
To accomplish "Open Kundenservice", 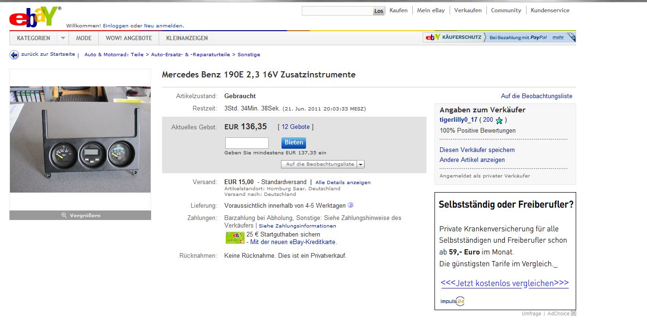I will pos(550,10).
